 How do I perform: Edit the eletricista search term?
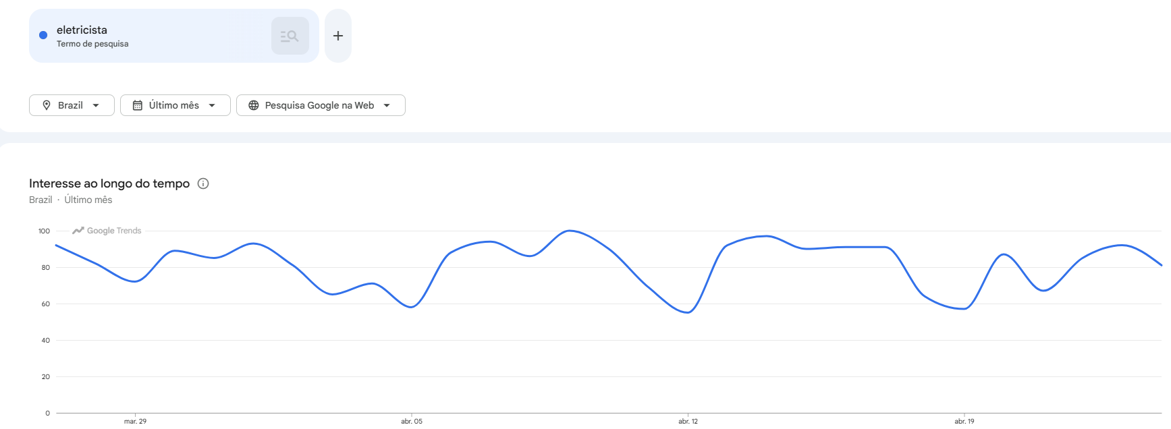click(x=82, y=30)
